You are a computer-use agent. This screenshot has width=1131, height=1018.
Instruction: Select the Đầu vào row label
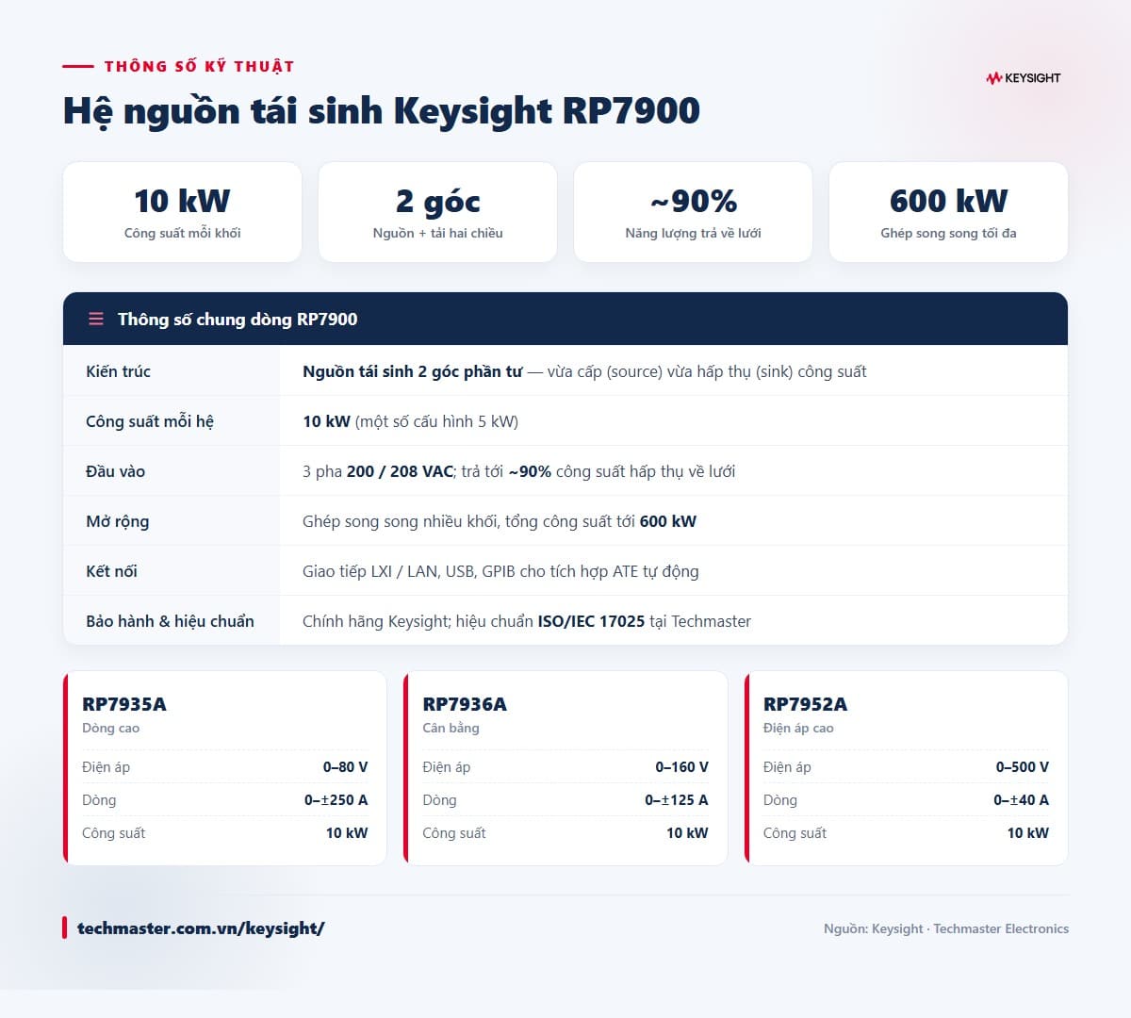point(115,471)
